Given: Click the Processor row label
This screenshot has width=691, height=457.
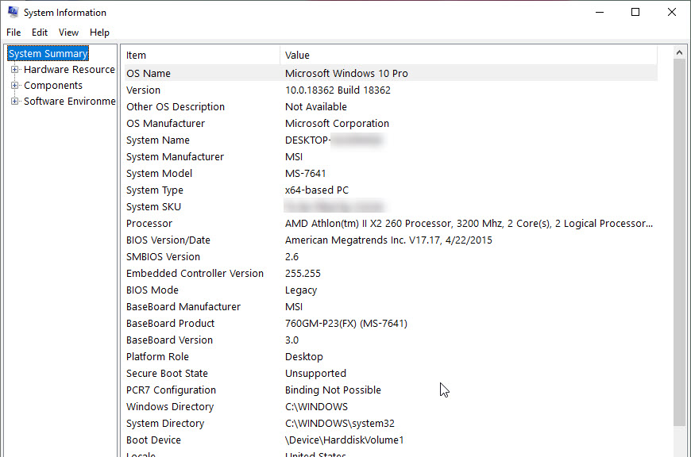Looking at the screenshot, I should 149,224.
